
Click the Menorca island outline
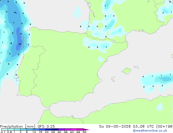click(x=136, y=67)
